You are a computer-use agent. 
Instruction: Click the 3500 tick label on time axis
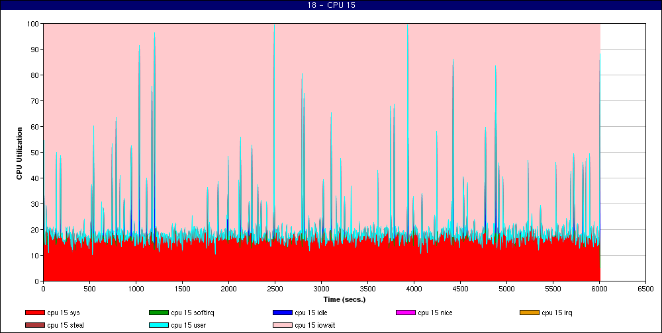(x=367, y=289)
